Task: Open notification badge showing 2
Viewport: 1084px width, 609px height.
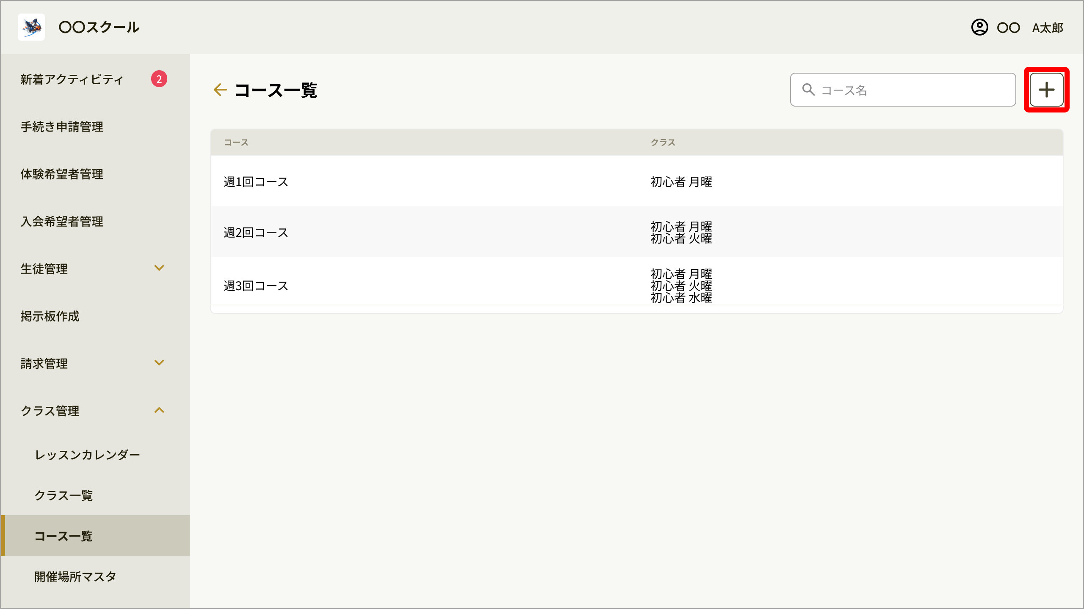Action: 159,79
